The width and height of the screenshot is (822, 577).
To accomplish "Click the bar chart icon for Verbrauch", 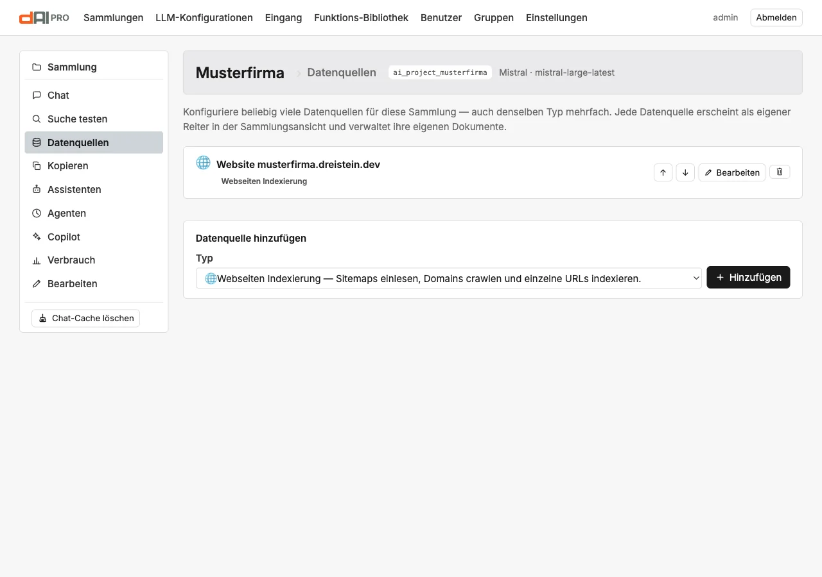I will click(37, 260).
